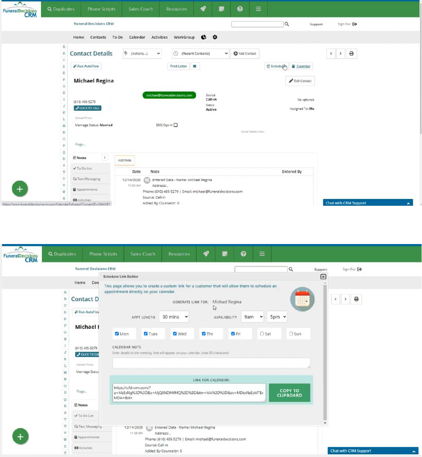Open the 9am availability dropdown
The image size is (422, 457).
[252, 317]
